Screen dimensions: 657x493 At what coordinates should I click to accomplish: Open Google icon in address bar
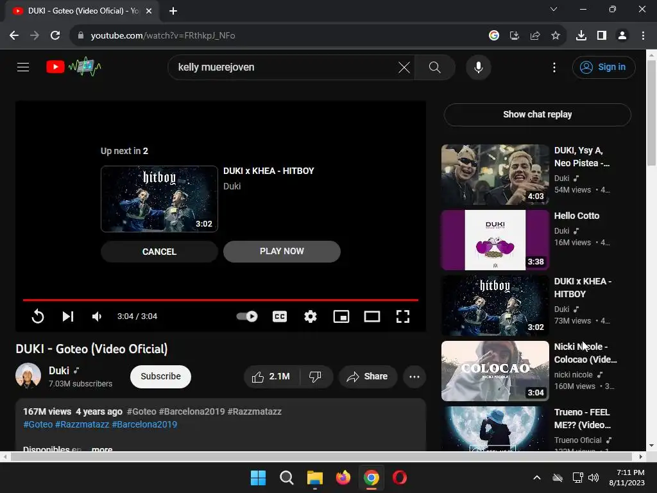[494, 36]
